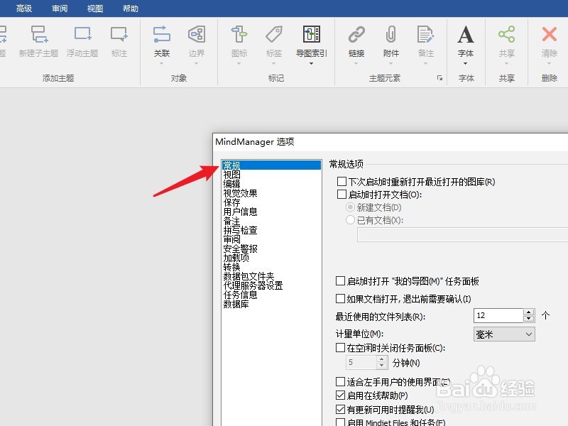Select 保存 in the options list

(271, 202)
